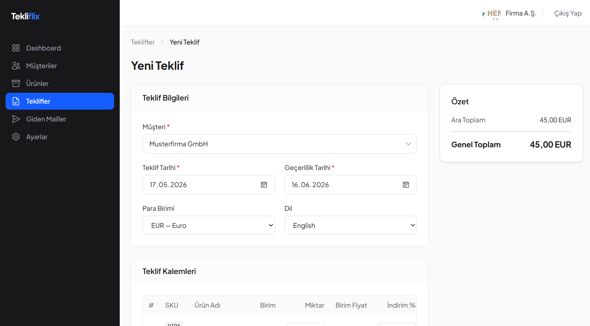Click the İndirim % column header
Image resolution: width=590 pixels, height=326 pixels.
[401, 305]
